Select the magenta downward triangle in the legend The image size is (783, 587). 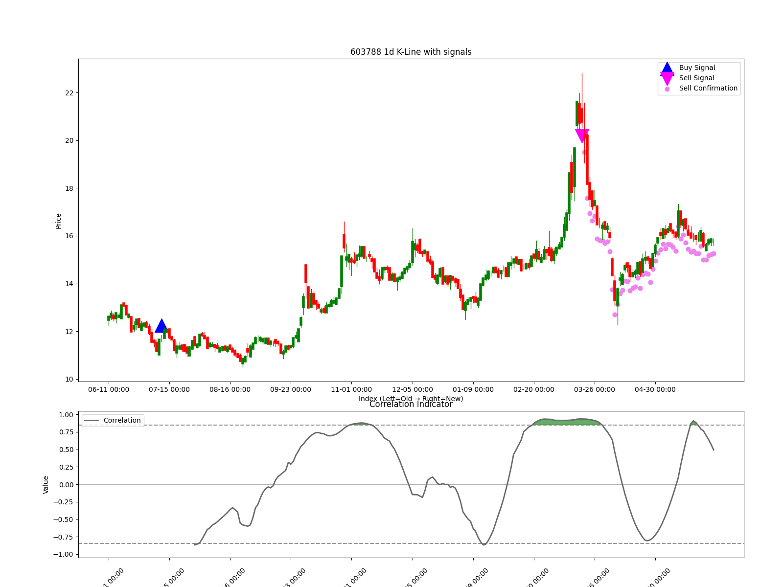[667, 79]
